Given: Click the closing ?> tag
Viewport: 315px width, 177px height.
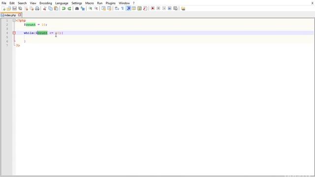Looking at the screenshot, I should (x=18, y=46).
